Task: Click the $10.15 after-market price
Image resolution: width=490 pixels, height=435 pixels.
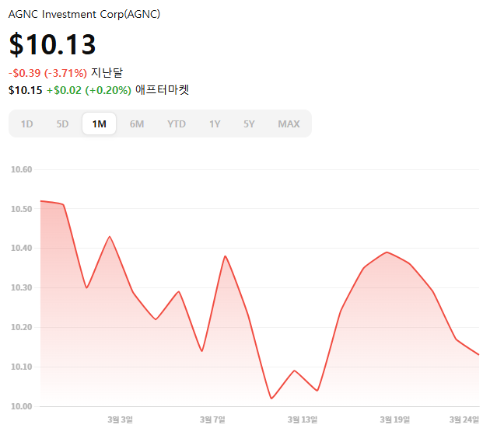Action: coord(26,90)
